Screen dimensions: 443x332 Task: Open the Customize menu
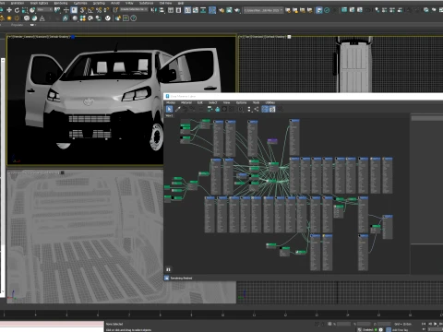pyautogui.click(x=80, y=3)
